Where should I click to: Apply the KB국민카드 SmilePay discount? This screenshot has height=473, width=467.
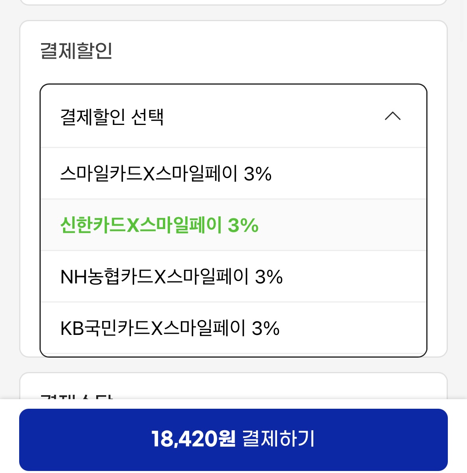tap(170, 328)
